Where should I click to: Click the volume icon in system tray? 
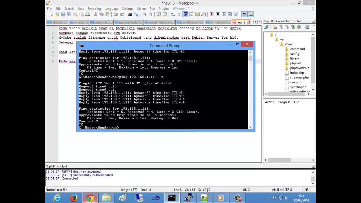point(287,198)
